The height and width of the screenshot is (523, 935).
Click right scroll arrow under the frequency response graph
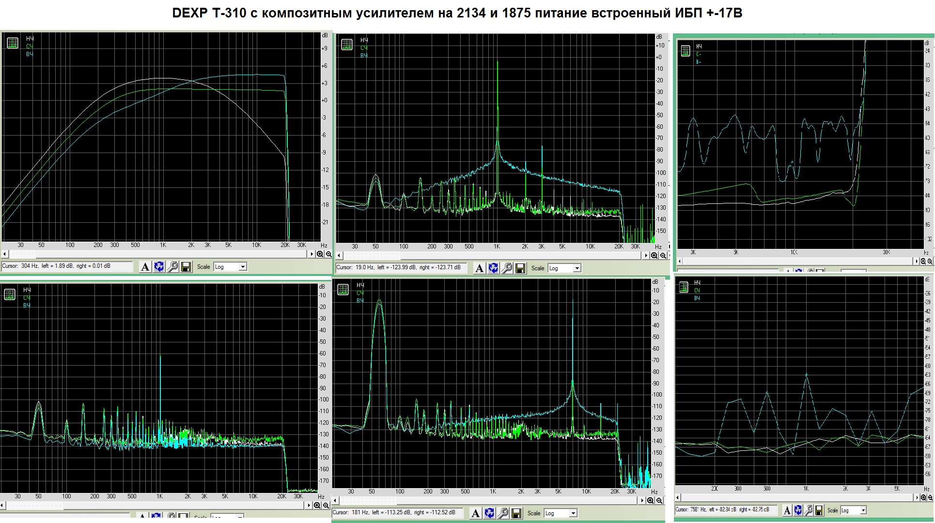pyautogui.click(x=312, y=254)
